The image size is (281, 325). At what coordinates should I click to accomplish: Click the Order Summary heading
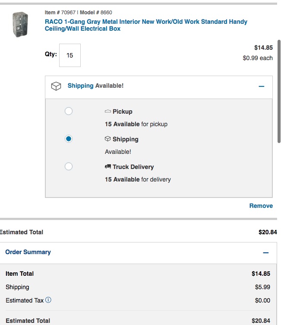[x=28, y=252]
